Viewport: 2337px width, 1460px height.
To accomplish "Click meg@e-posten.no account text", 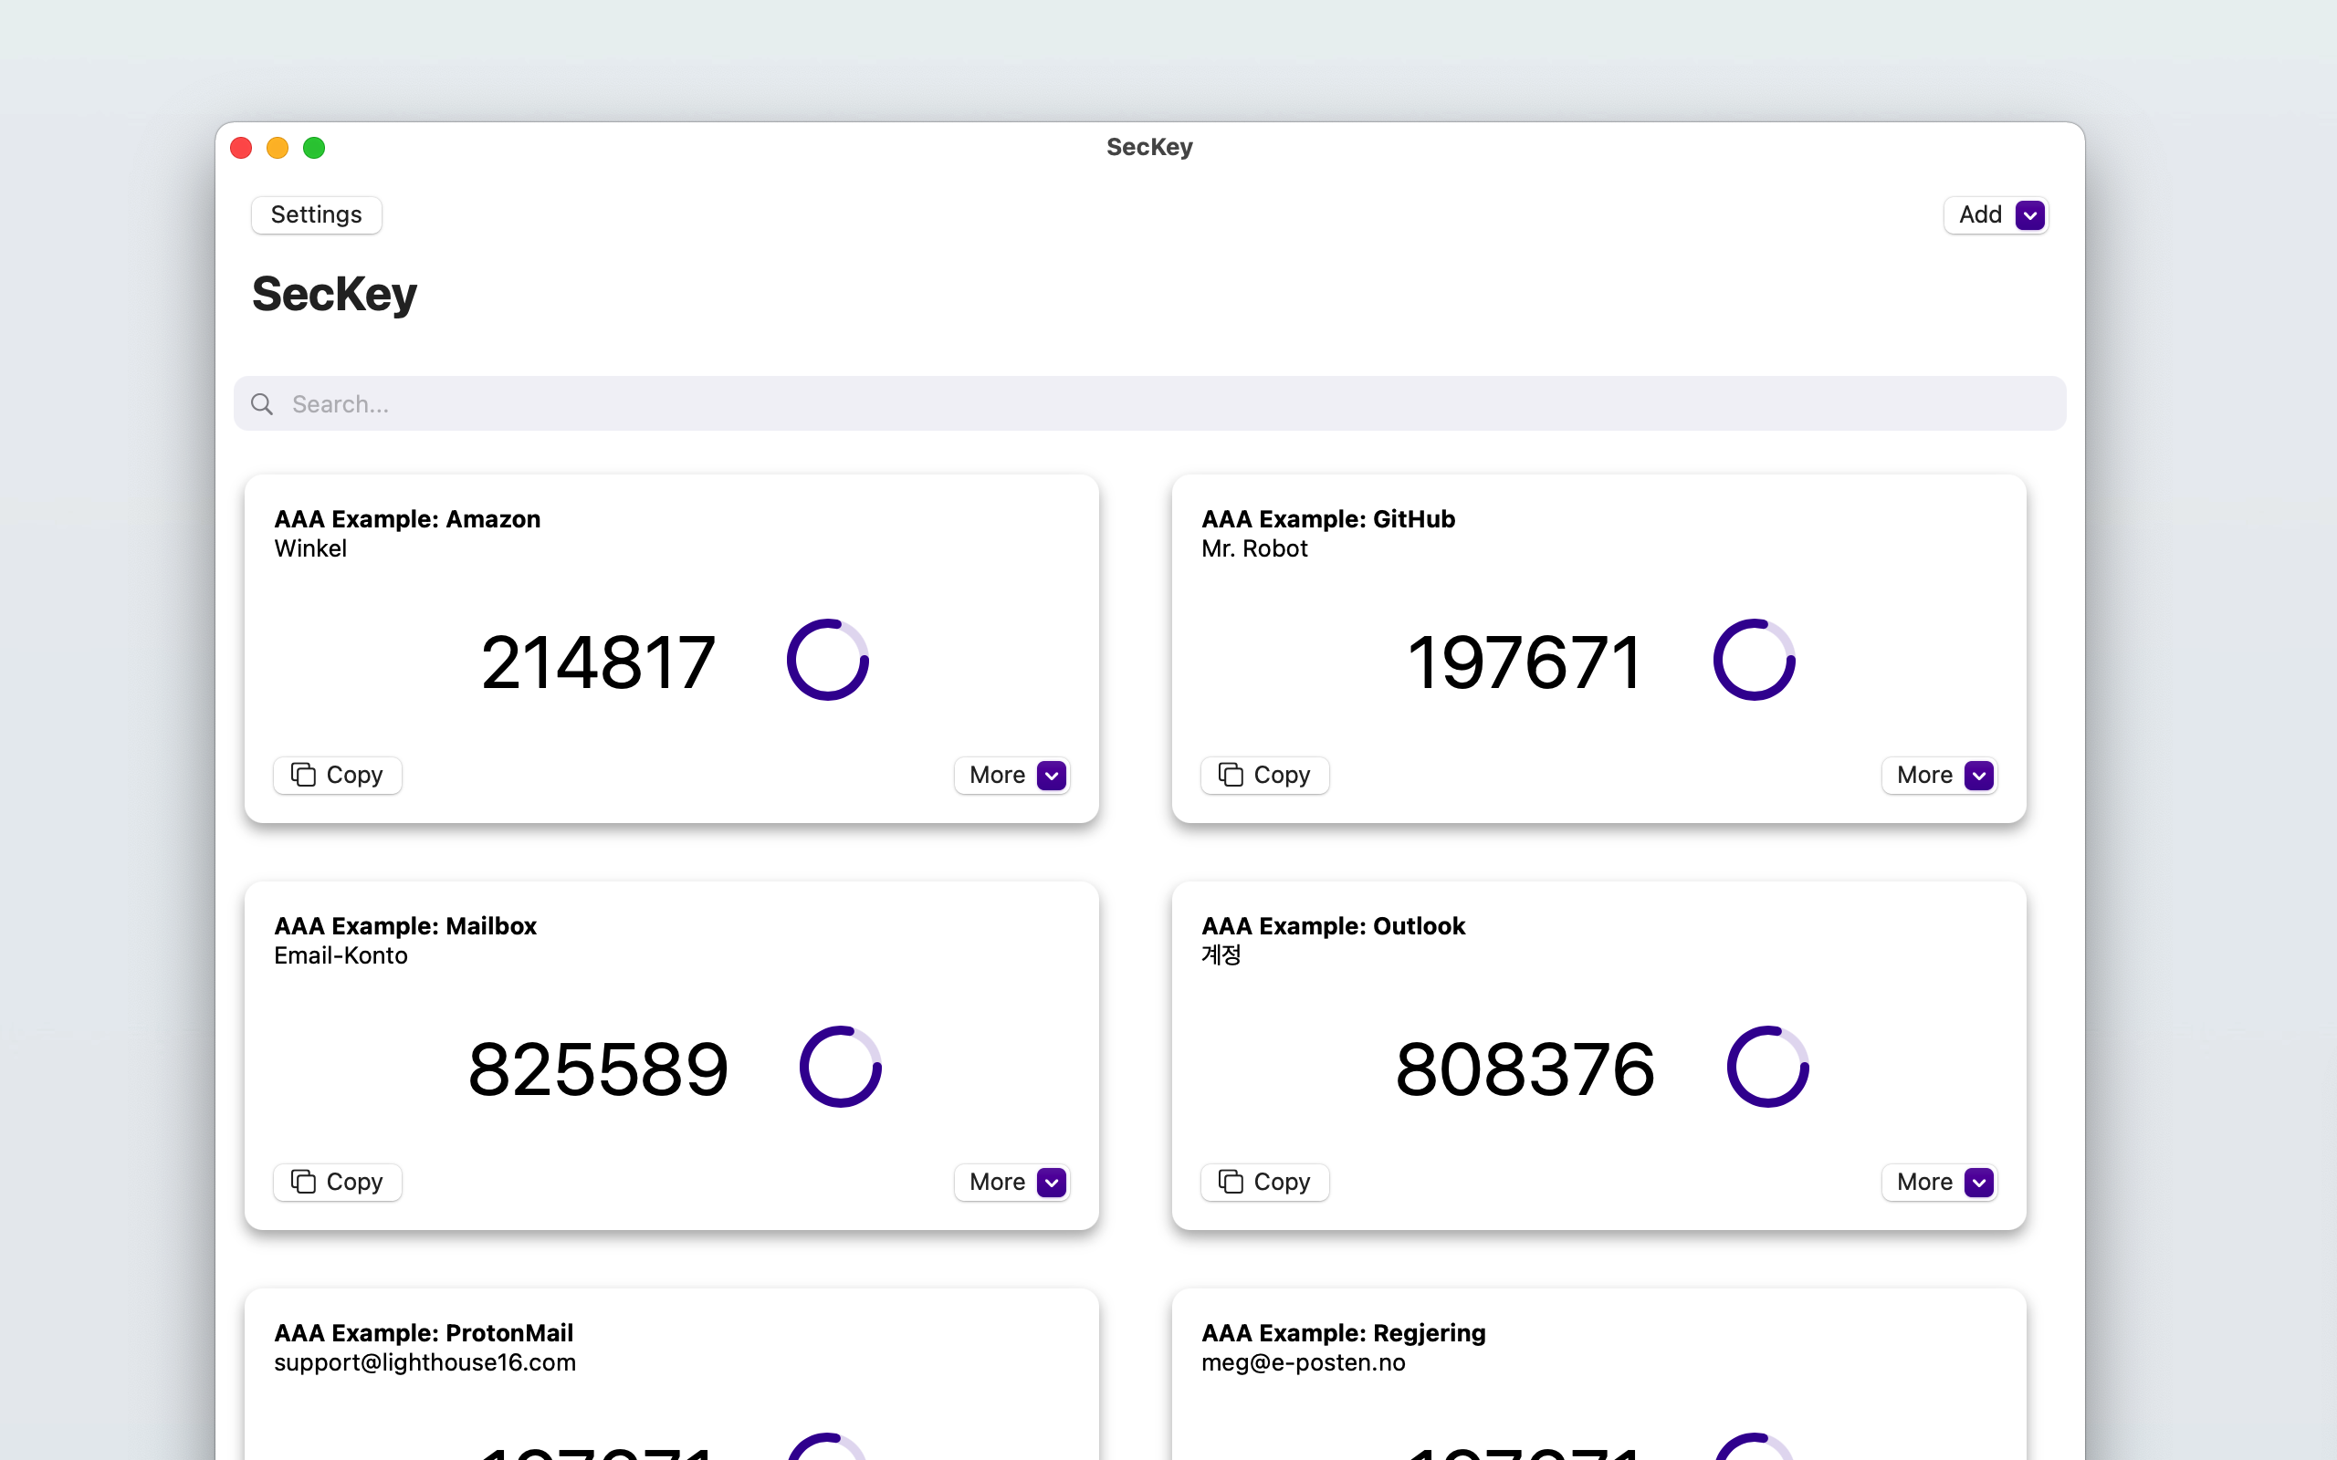I will tap(1303, 1362).
